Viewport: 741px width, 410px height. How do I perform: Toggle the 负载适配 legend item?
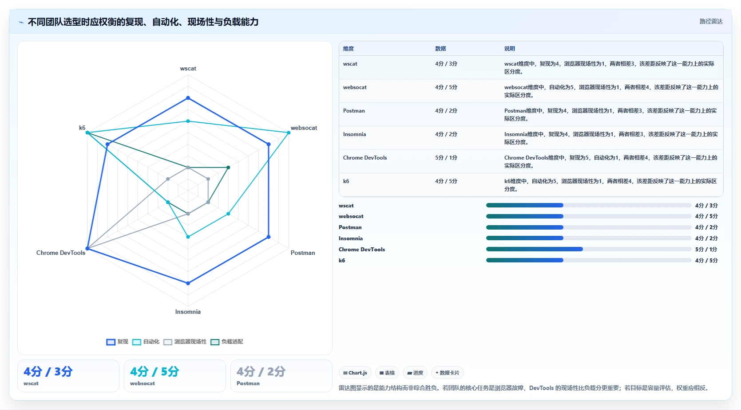(x=226, y=342)
